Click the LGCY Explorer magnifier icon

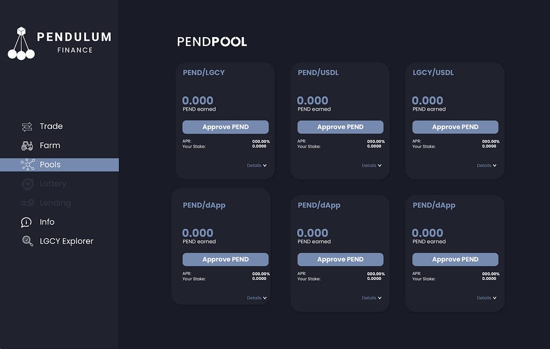tap(28, 241)
